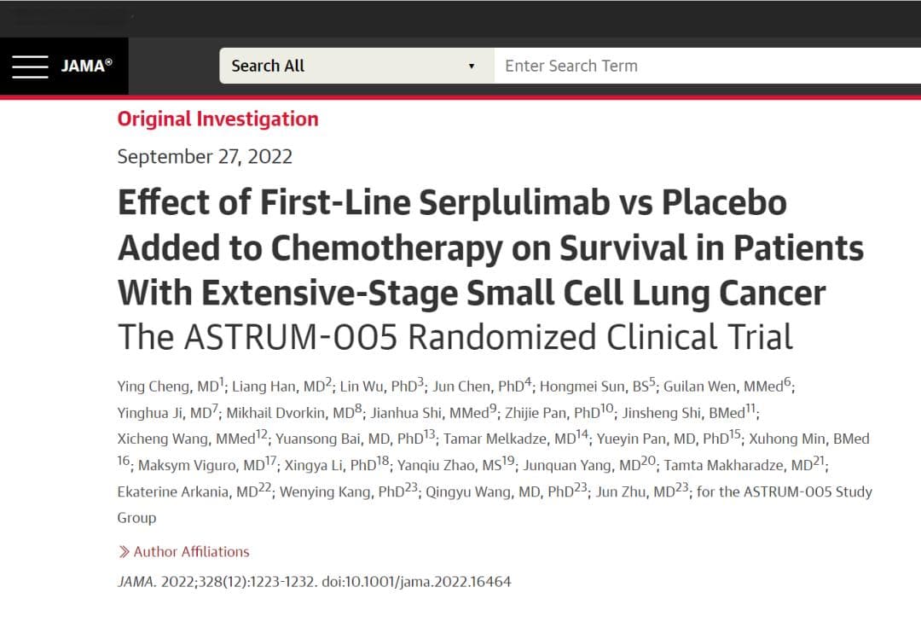Viewport: 921px width, 622px height.
Task: Select author Ying Cheng, MD
Action: pos(168,387)
